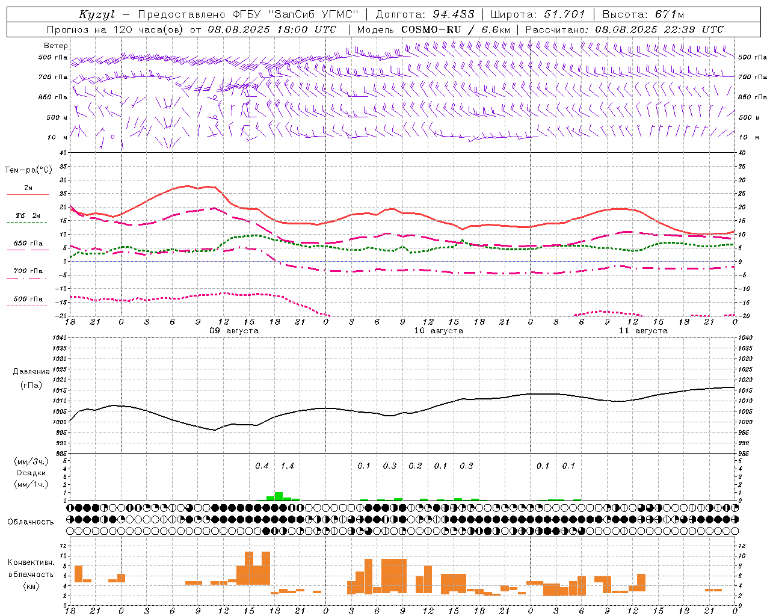Click the Осадки precipitation label
Image resolution: width=770 pixels, height=616 pixels.
pyautogui.click(x=31, y=473)
